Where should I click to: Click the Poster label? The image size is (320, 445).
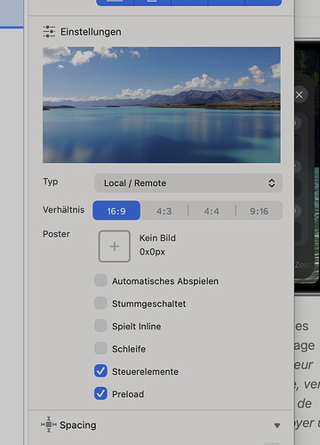point(56,234)
